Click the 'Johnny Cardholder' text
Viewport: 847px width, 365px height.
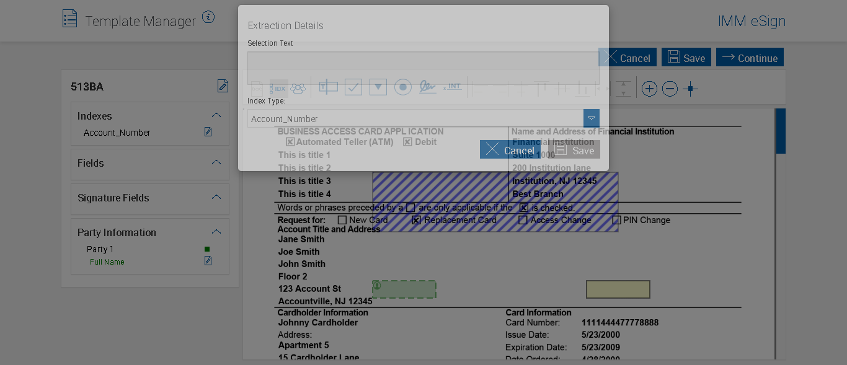pos(318,323)
